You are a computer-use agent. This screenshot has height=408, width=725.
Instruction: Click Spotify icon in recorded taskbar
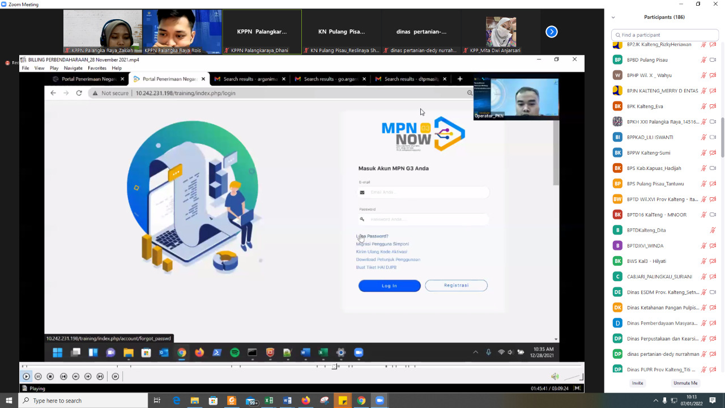[234, 352]
